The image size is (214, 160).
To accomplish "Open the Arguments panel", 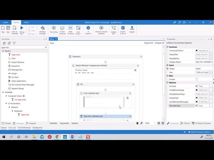I will point(64,123).
